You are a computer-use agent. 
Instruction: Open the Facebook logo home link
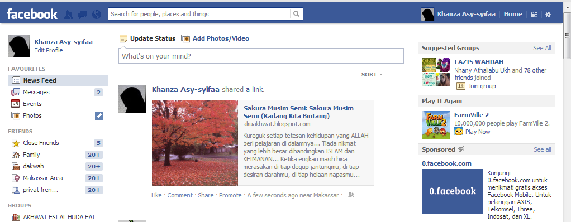click(x=32, y=14)
